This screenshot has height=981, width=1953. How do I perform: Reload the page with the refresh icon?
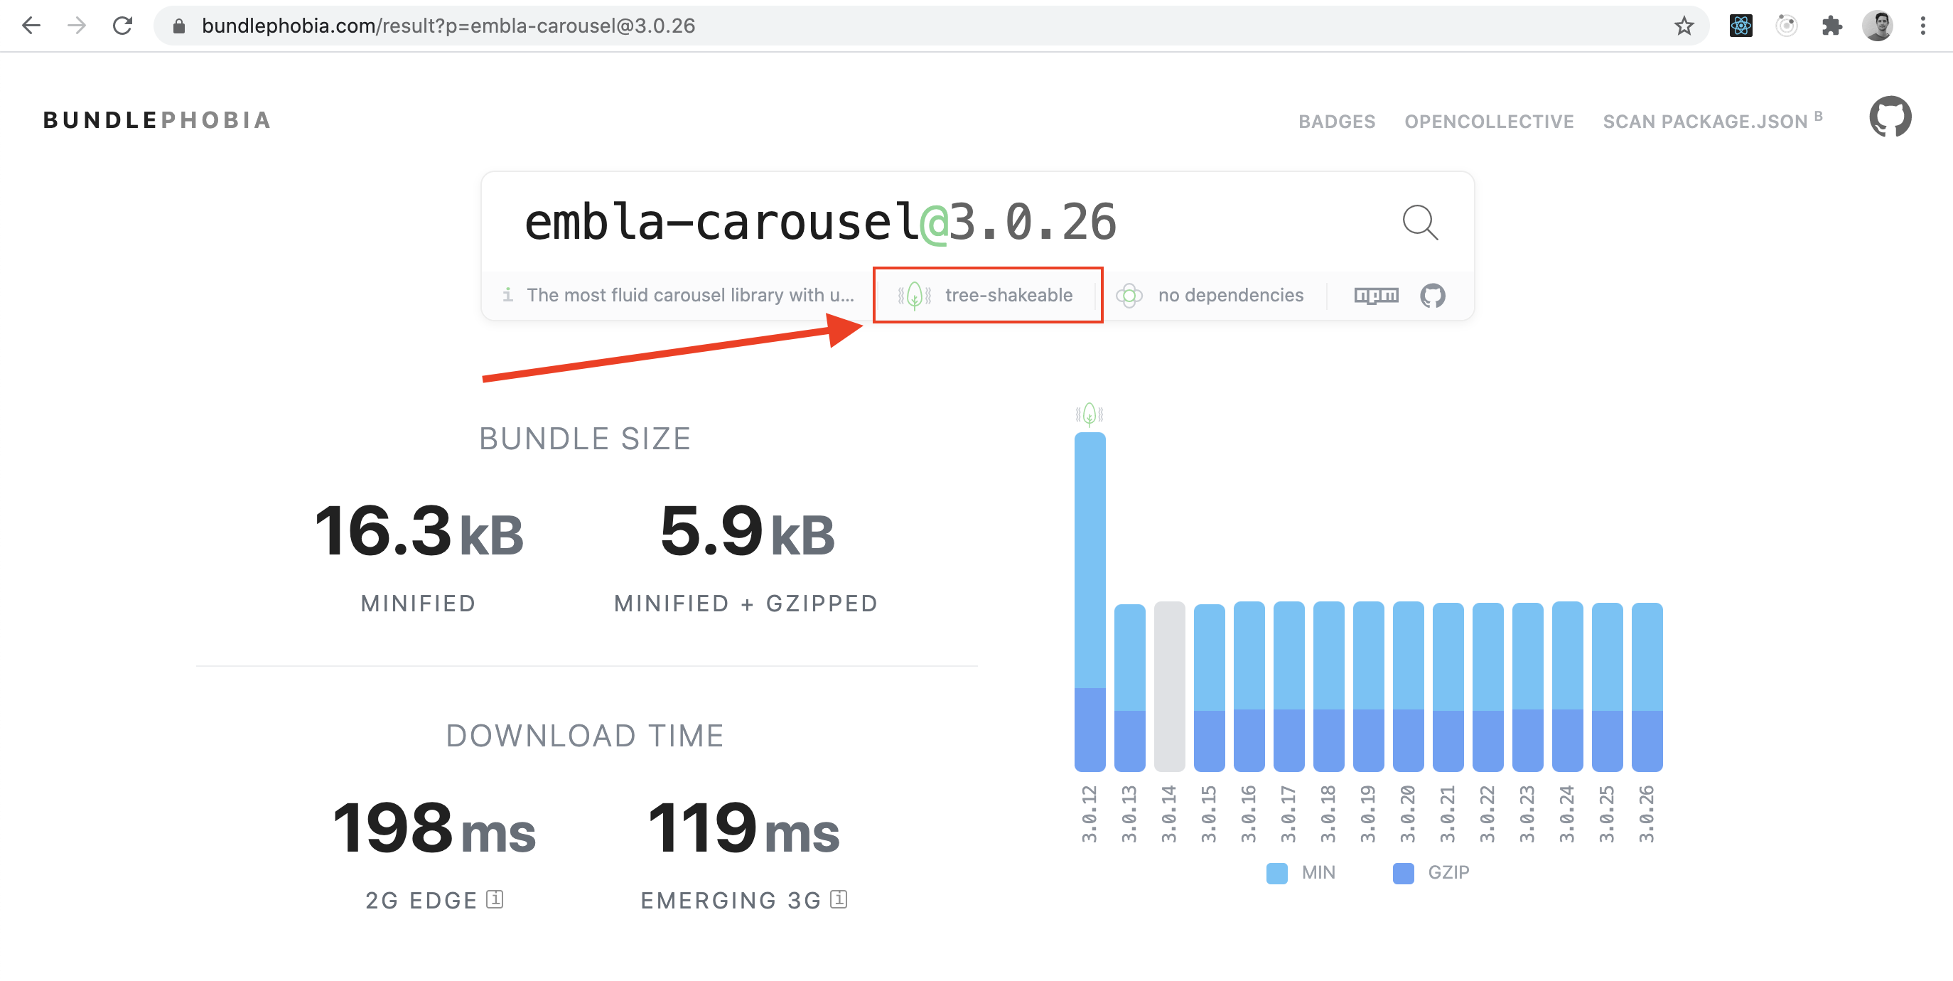[x=123, y=26]
